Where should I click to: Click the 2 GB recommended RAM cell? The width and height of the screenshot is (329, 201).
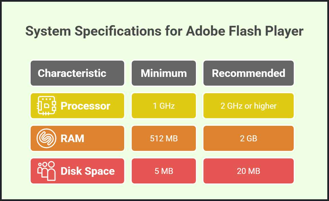pyautogui.click(x=248, y=138)
